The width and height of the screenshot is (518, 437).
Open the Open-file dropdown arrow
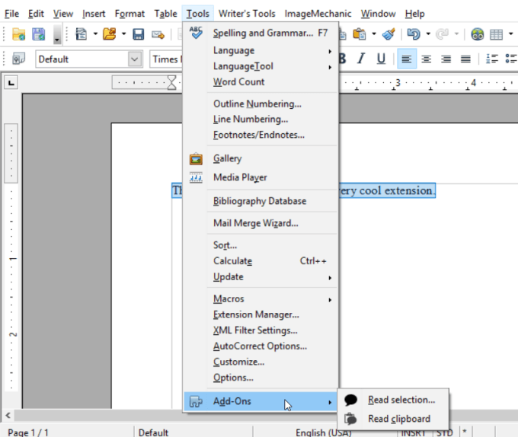click(124, 33)
